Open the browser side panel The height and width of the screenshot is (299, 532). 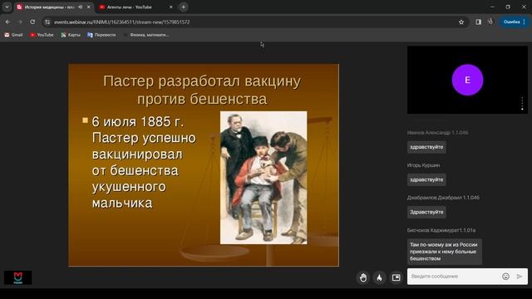(479, 22)
